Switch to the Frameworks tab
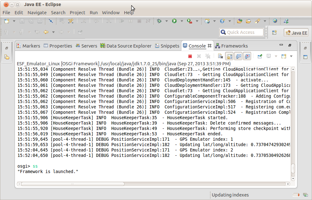Screen dimensions: 312x200 tap(231, 46)
